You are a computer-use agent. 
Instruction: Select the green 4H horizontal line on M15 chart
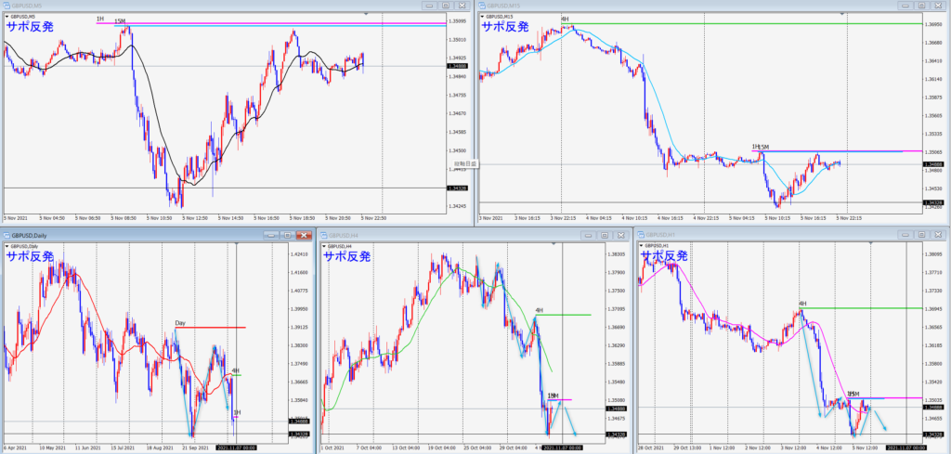(x=743, y=23)
